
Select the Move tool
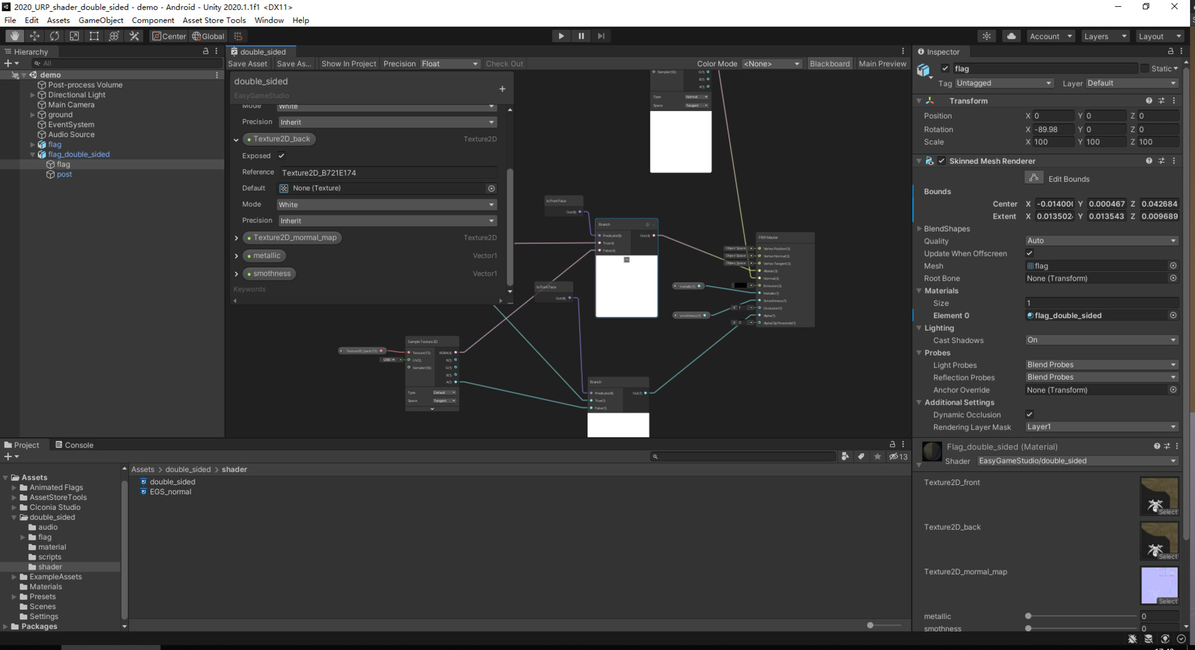coord(34,35)
